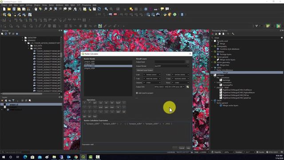
Task: Click the Refresh icon in Browser panel
Action: point(6,34)
